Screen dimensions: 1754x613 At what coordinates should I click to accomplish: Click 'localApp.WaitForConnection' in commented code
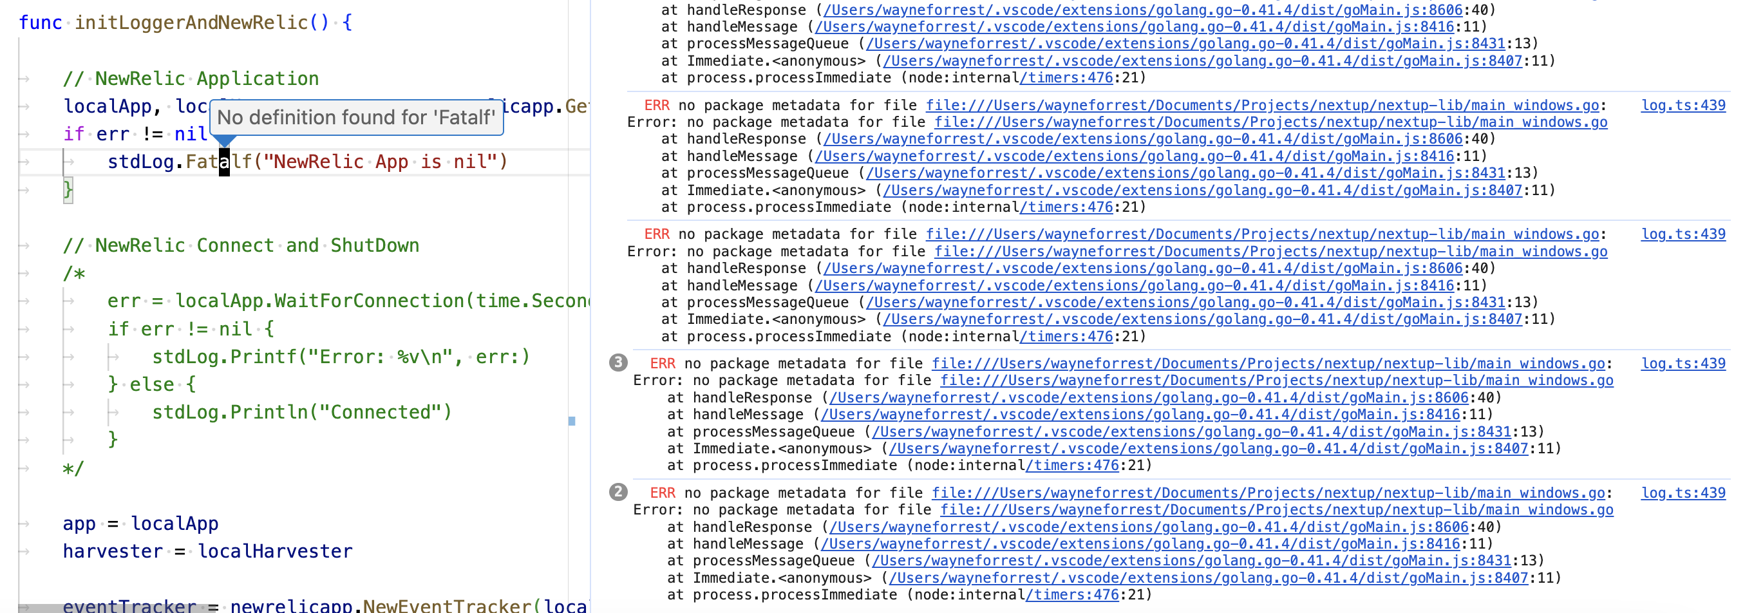click(320, 300)
